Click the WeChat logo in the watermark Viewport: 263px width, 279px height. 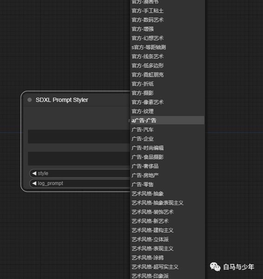click(215, 267)
